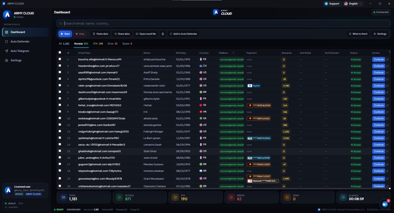394x213 pixels.
Task: Open the English language dropdown
Action: pyautogui.click(x=353, y=4)
